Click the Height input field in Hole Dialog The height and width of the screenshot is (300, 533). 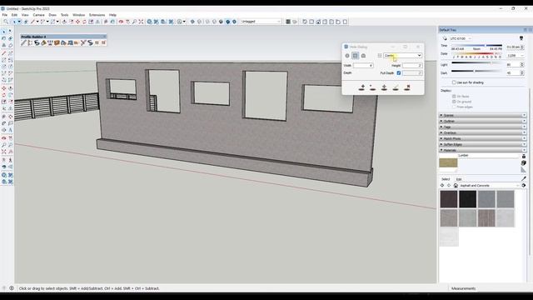point(412,65)
